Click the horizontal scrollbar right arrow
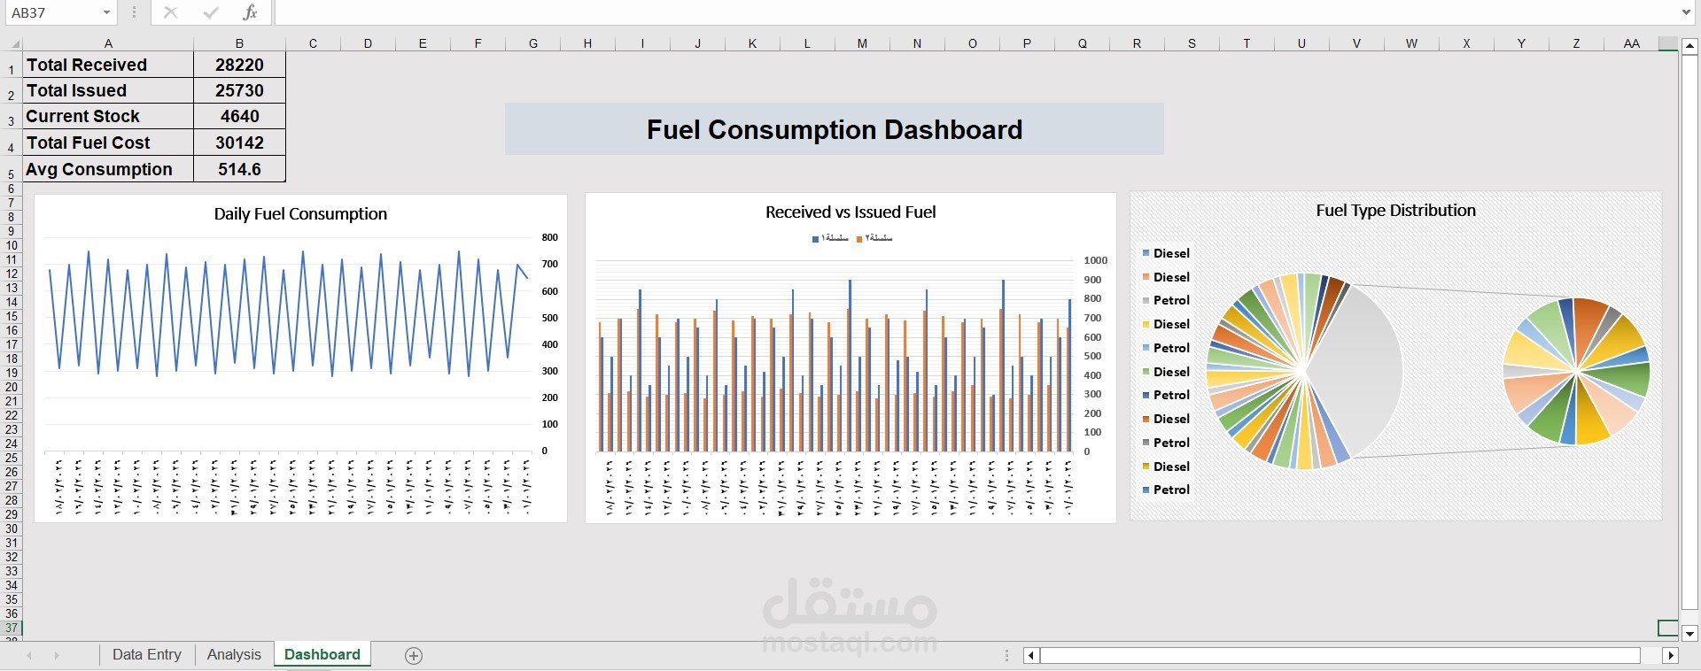Viewport: 1701px width, 671px height. 1671,655
